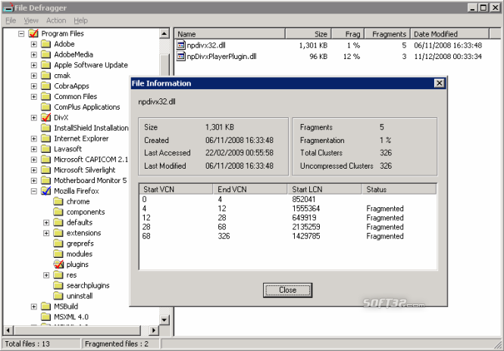This screenshot has height=351, width=504.
Task: Click the MSXML 4.0 folder icon
Action: point(46,317)
